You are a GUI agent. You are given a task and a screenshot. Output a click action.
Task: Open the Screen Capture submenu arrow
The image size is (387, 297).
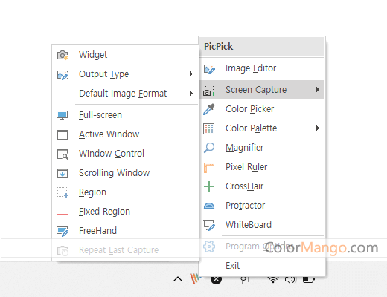tap(318, 90)
